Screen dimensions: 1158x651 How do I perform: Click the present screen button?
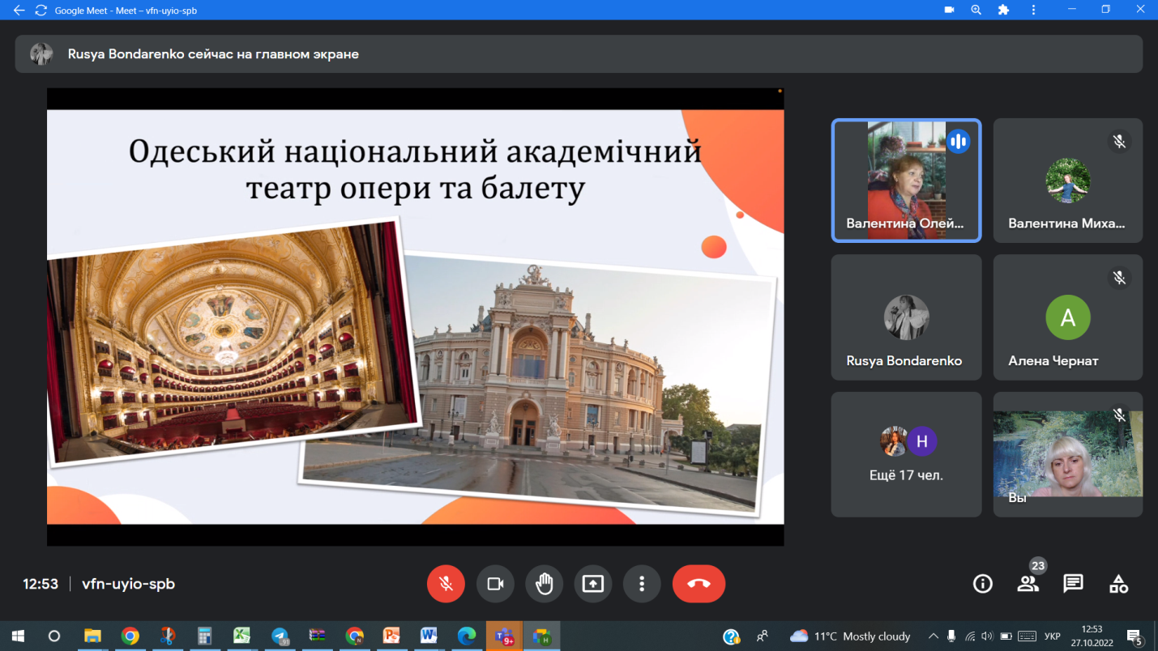593,584
